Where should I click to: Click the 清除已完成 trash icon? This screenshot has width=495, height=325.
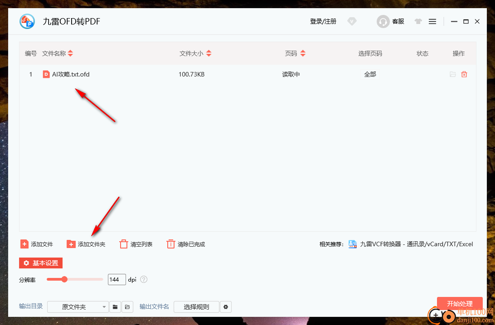[170, 244]
